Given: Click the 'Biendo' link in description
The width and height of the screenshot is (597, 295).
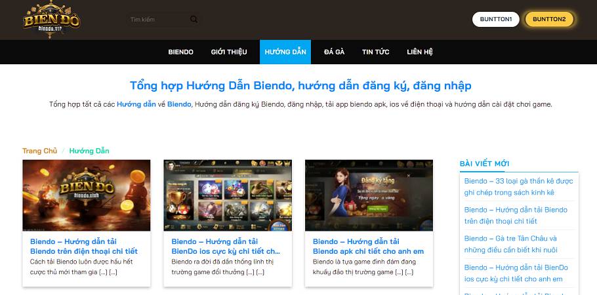Looking at the screenshot, I should pyautogui.click(x=179, y=104).
